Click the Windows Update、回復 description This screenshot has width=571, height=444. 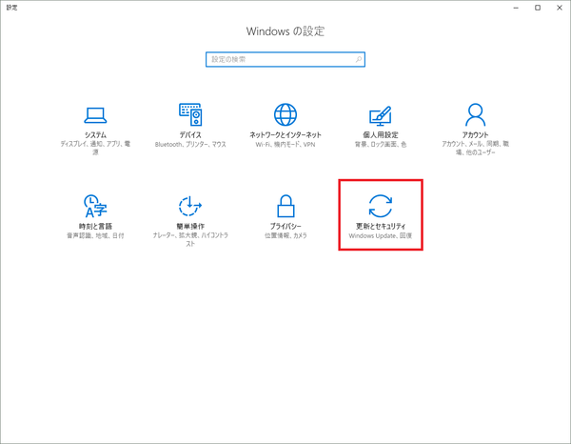(380, 236)
